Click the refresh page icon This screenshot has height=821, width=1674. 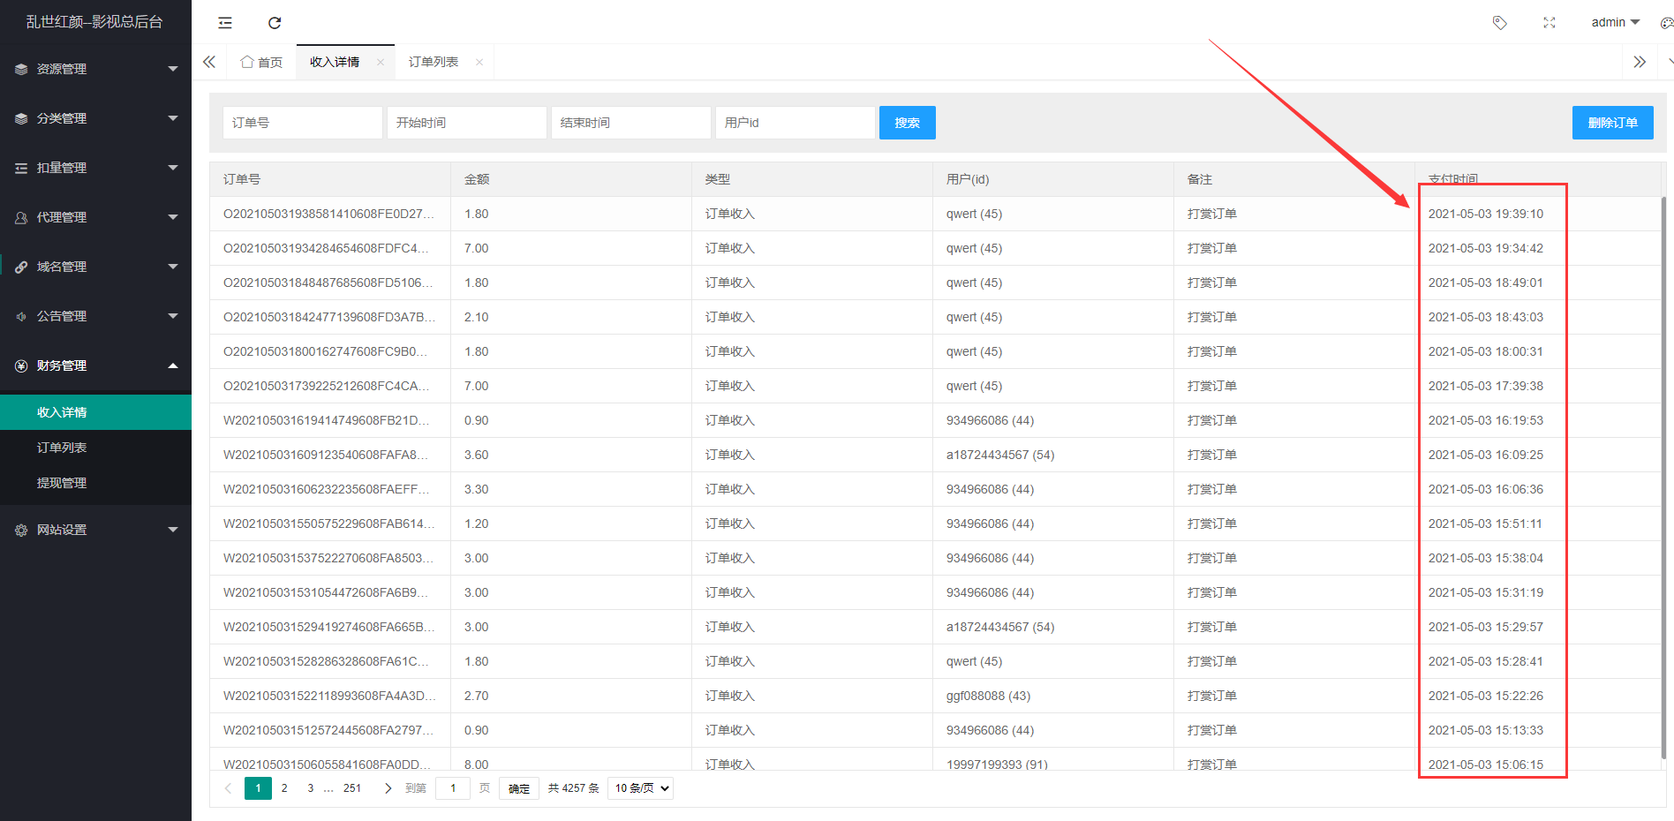(x=275, y=23)
